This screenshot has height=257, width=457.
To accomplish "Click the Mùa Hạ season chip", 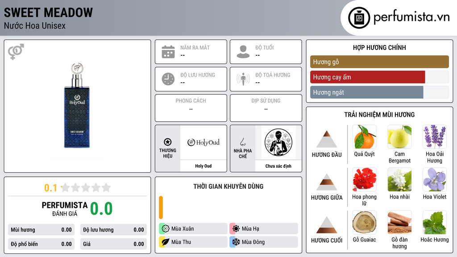I will 264,229.
